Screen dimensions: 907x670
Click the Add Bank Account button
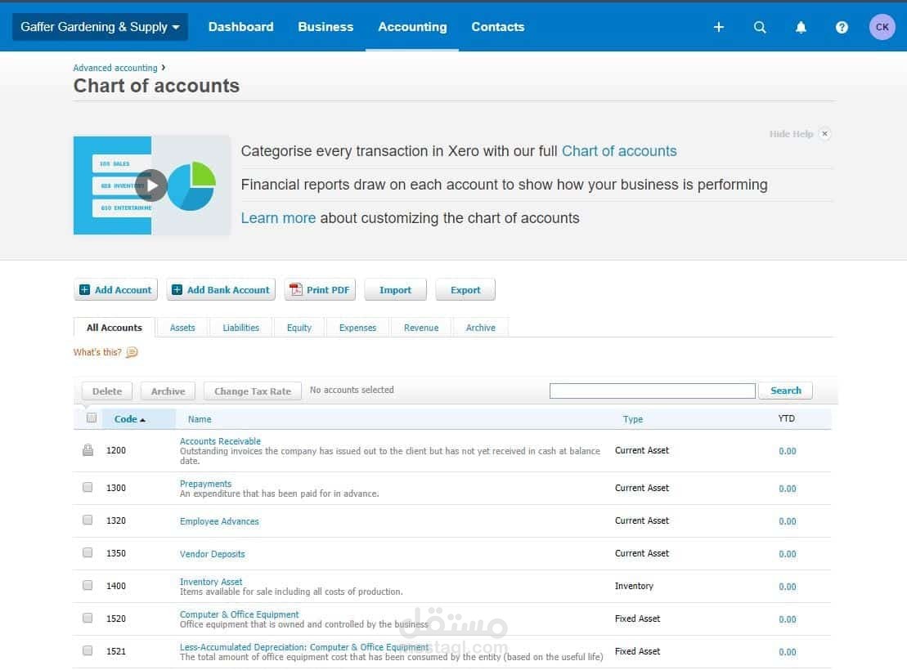click(221, 289)
